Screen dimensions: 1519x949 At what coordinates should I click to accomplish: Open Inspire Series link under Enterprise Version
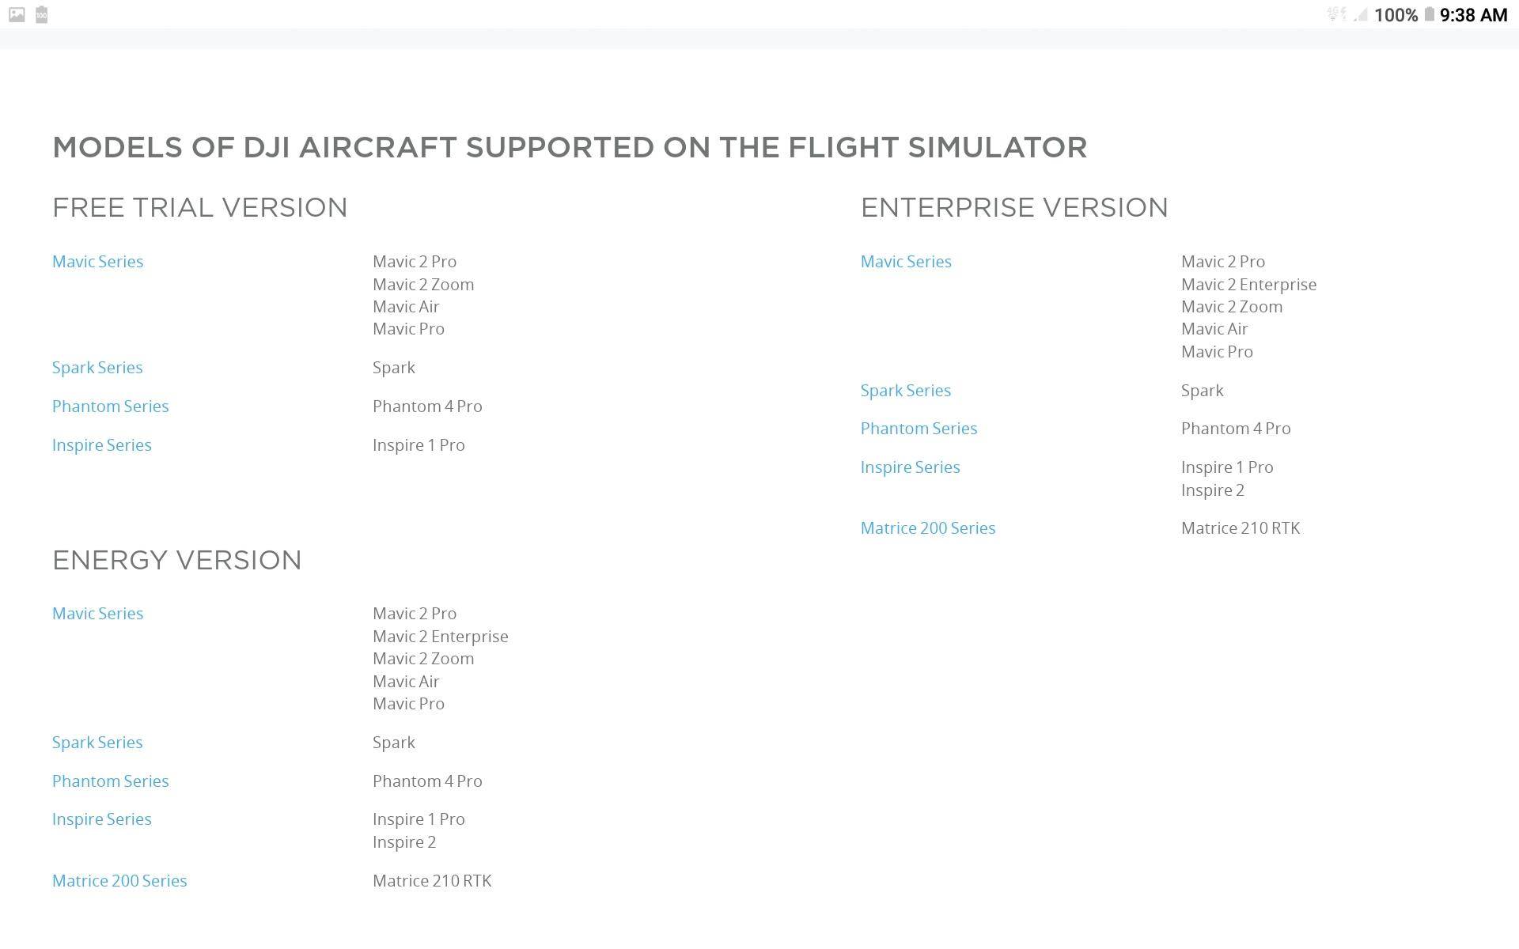[910, 467]
